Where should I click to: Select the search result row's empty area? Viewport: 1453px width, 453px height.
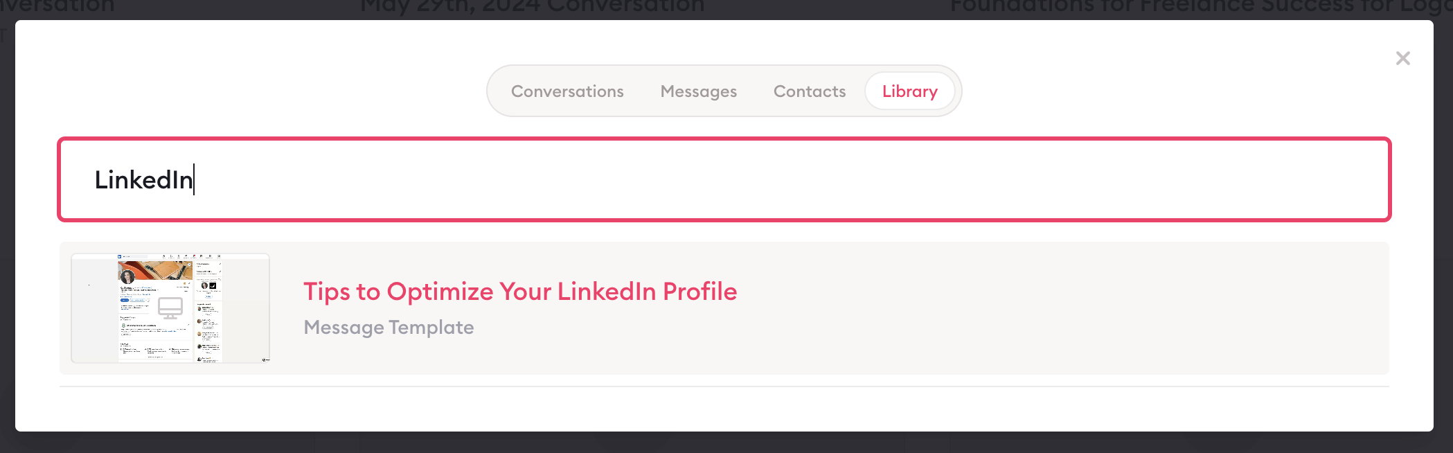[x=1039, y=308]
